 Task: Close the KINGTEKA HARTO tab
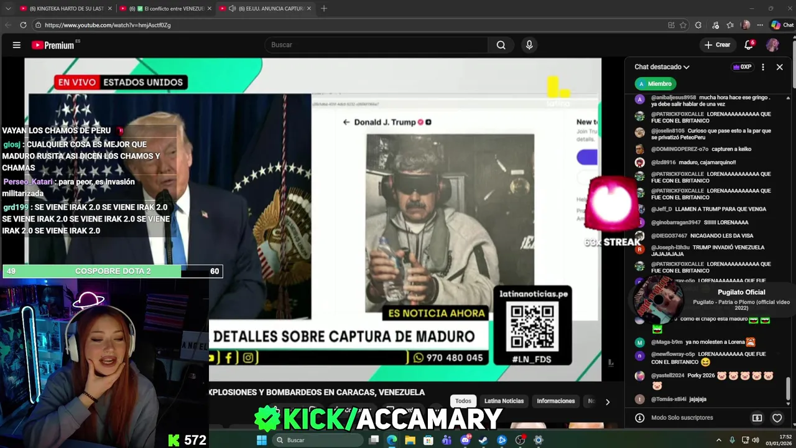110,9
